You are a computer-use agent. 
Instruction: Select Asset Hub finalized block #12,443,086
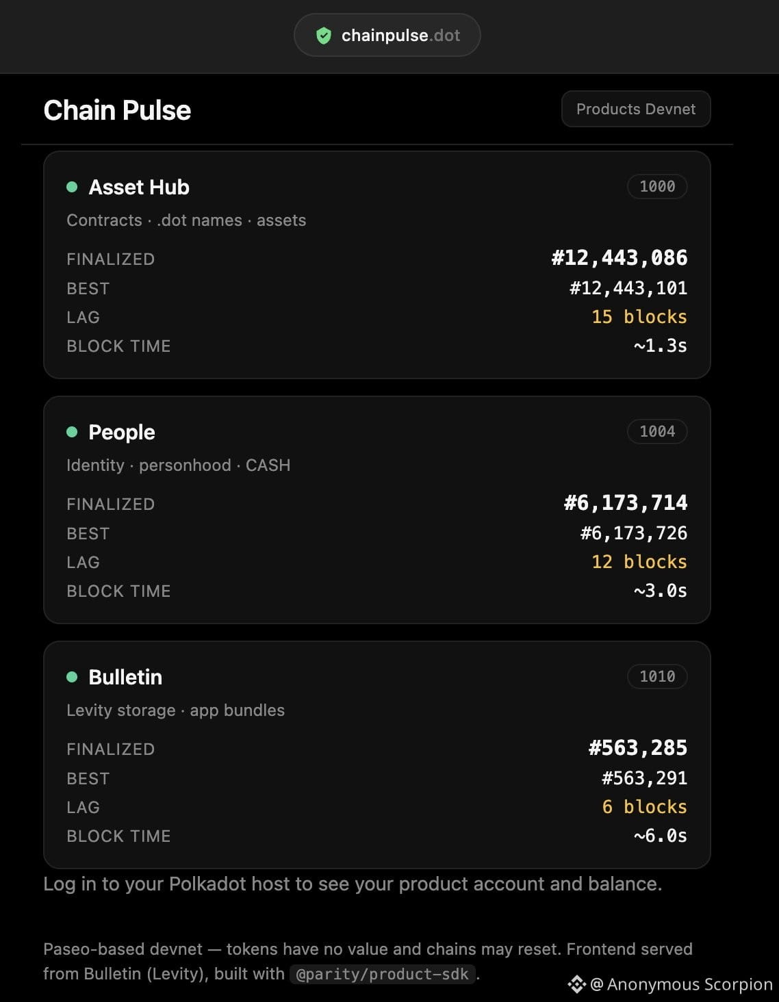620,258
